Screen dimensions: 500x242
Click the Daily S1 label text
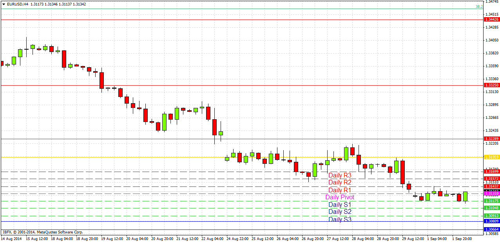click(x=340, y=204)
